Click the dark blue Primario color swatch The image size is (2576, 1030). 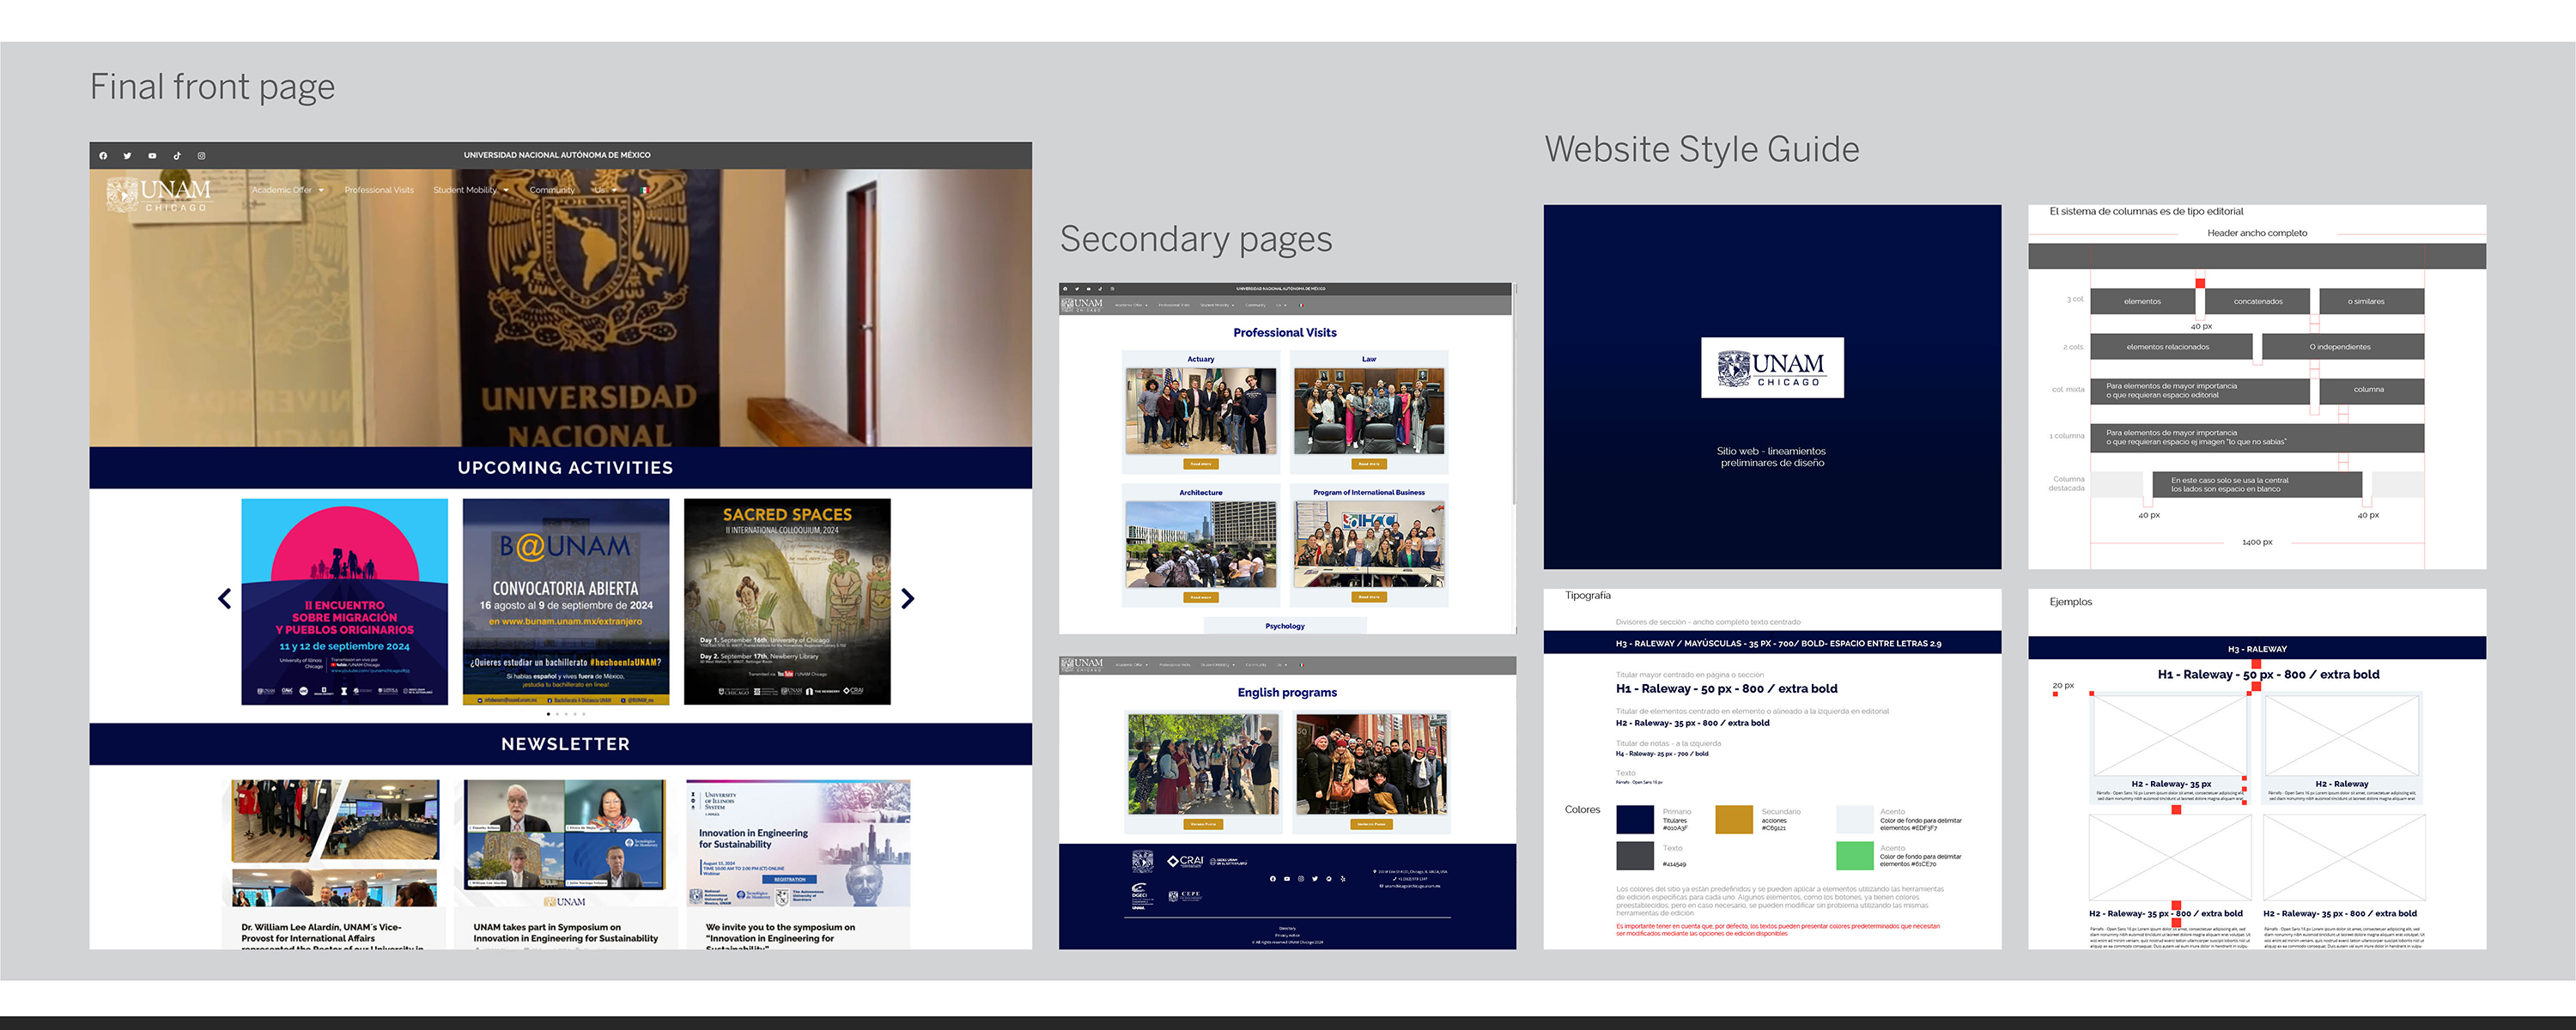pos(1634,819)
